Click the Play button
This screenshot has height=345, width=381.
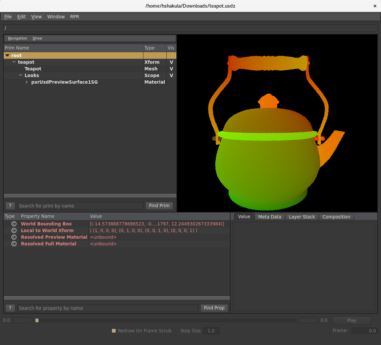coord(352,320)
